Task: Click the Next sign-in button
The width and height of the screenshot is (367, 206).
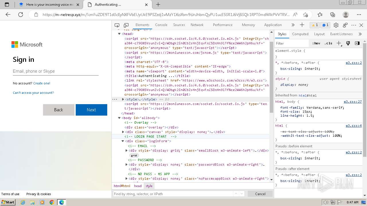Action: coord(91,110)
